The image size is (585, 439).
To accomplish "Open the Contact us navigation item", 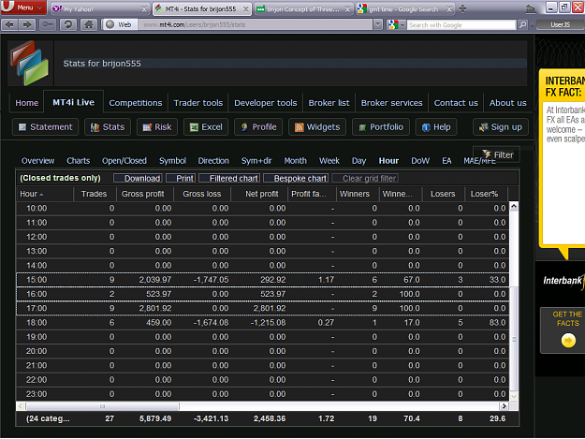I will click(456, 103).
